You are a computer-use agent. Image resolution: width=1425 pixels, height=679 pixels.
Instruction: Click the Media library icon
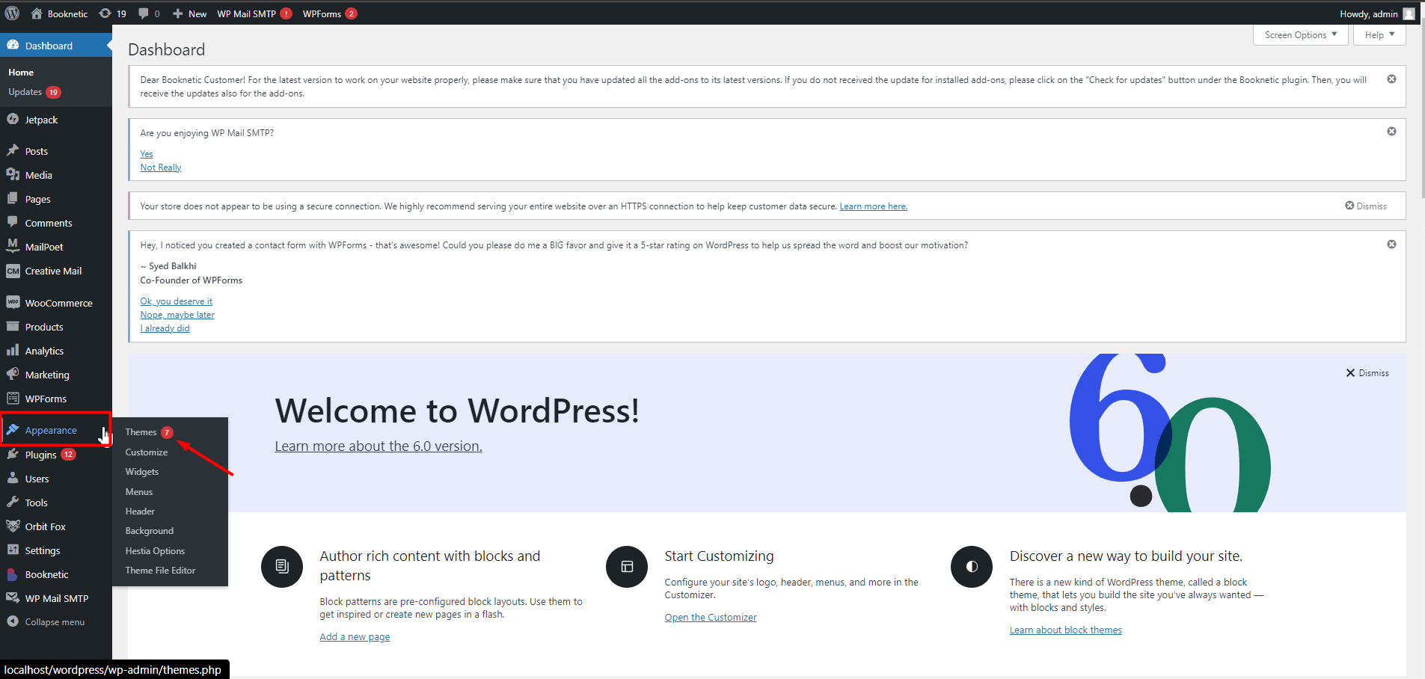click(x=13, y=174)
